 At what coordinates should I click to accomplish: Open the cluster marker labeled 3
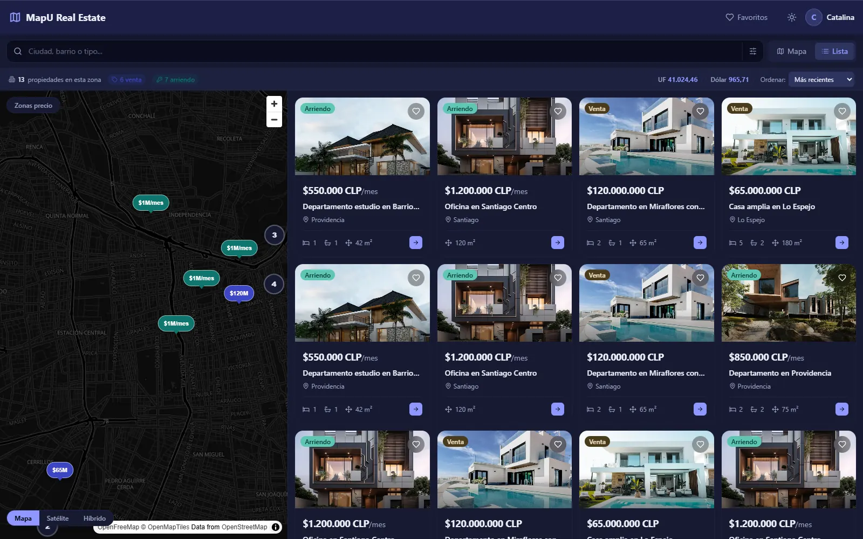(275, 235)
